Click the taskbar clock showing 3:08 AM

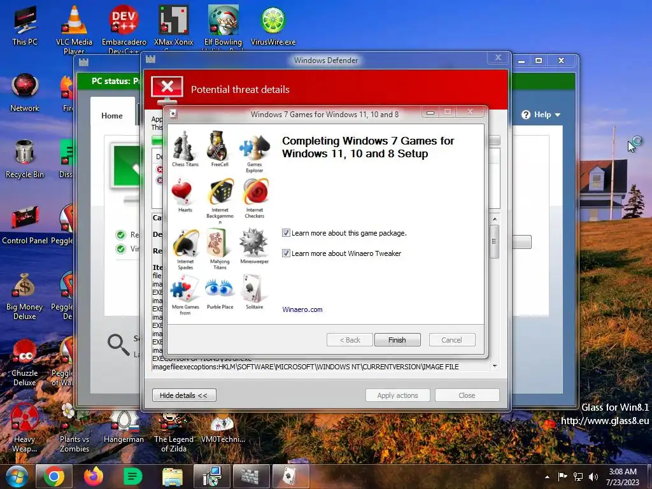(x=623, y=477)
